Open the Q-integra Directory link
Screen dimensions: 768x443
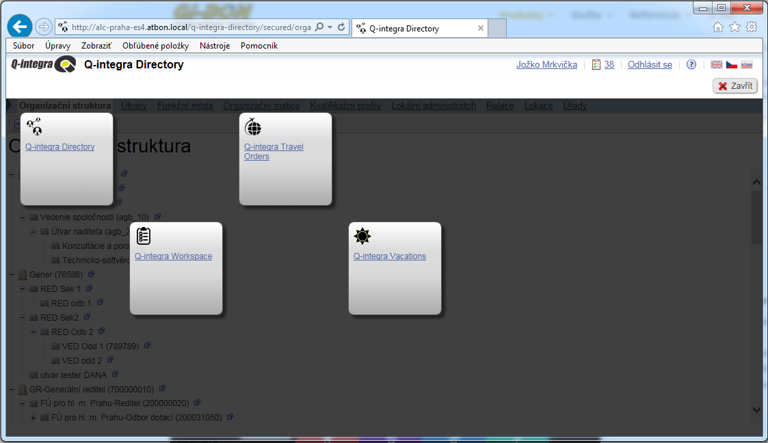click(59, 147)
